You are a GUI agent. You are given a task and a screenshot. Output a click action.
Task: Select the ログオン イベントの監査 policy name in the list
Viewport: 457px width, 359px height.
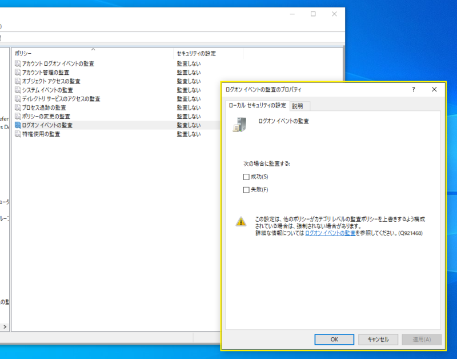pyautogui.click(x=47, y=125)
